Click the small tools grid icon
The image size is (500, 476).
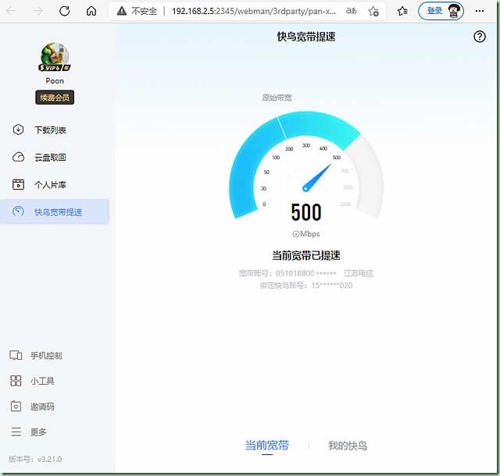[x=16, y=381]
